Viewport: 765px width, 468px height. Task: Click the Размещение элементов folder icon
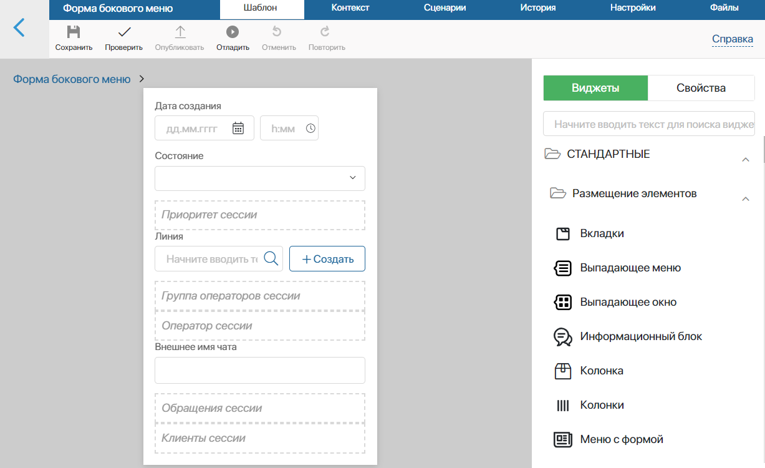click(558, 193)
